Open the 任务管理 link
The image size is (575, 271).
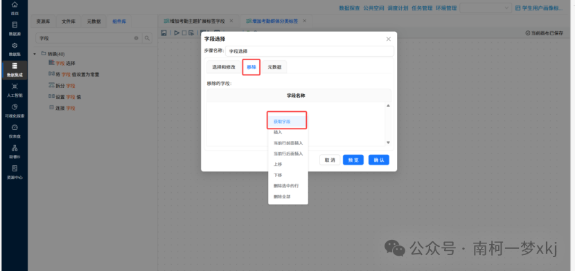pos(422,8)
